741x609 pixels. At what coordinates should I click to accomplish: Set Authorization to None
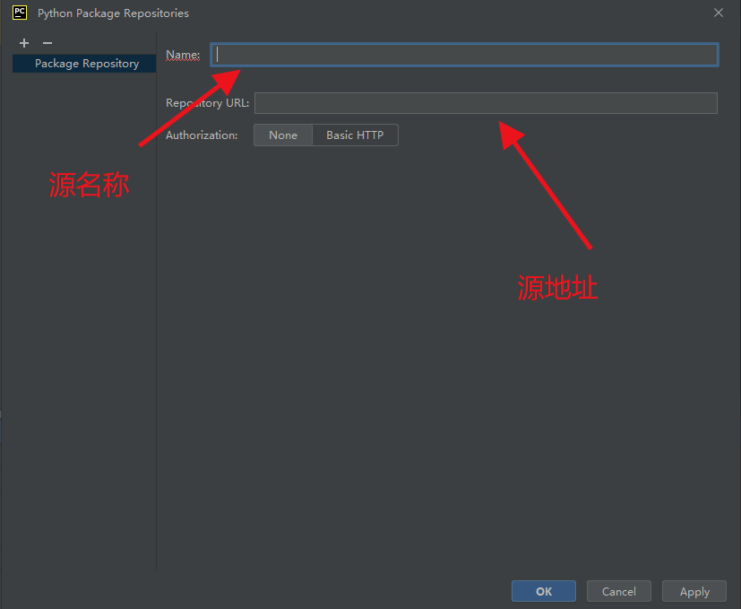coord(282,135)
